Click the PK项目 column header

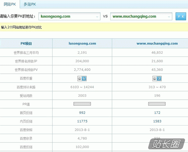(x=26, y=43)
